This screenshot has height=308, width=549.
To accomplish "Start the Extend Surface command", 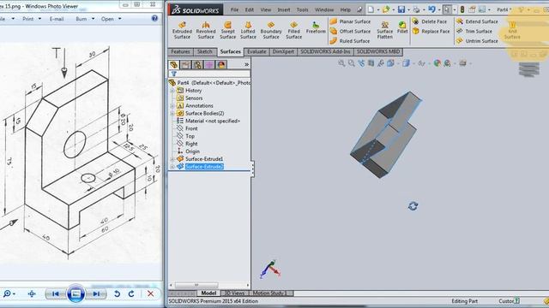I will (x=477, y=21).
